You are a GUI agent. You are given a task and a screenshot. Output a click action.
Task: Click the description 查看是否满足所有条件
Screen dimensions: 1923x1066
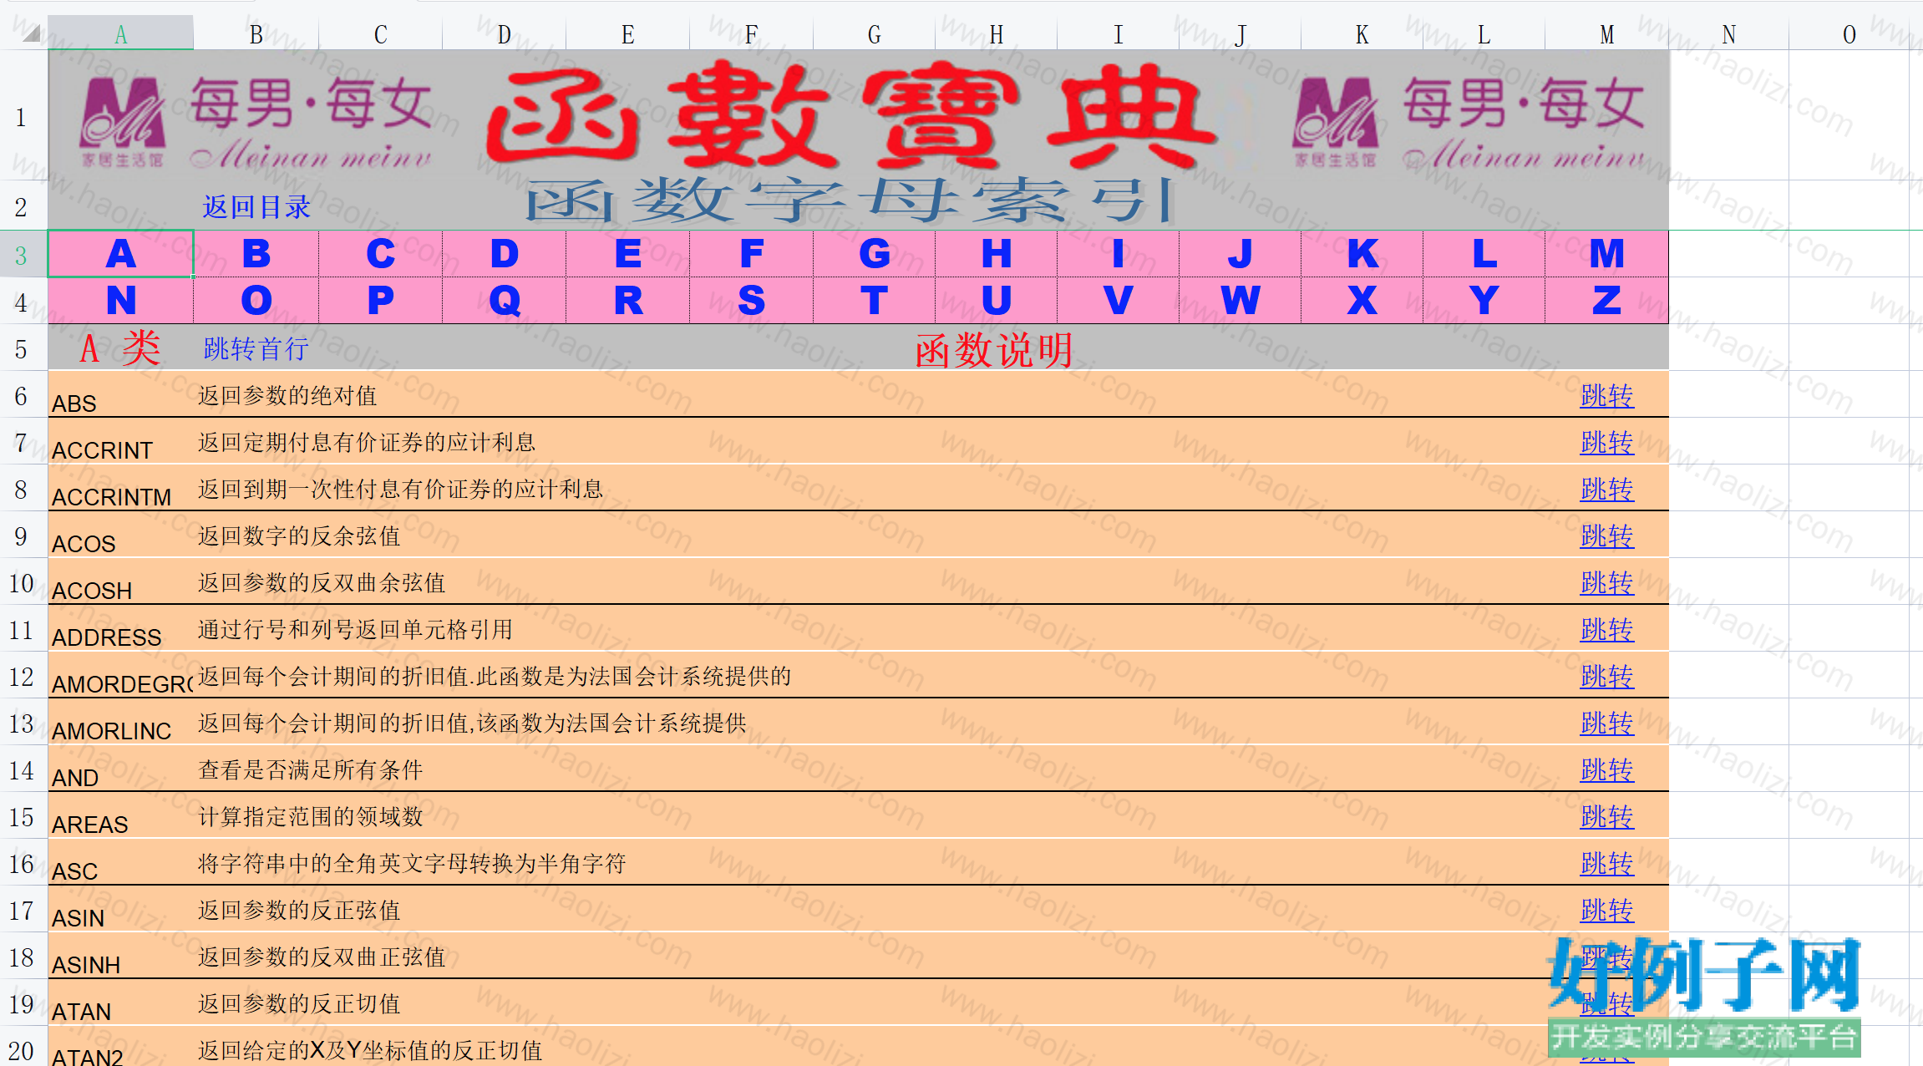[311, 769]
